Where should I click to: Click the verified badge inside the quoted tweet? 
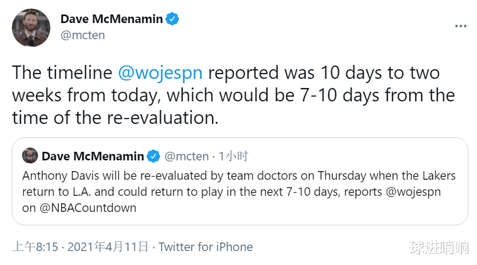click(154, 157)
